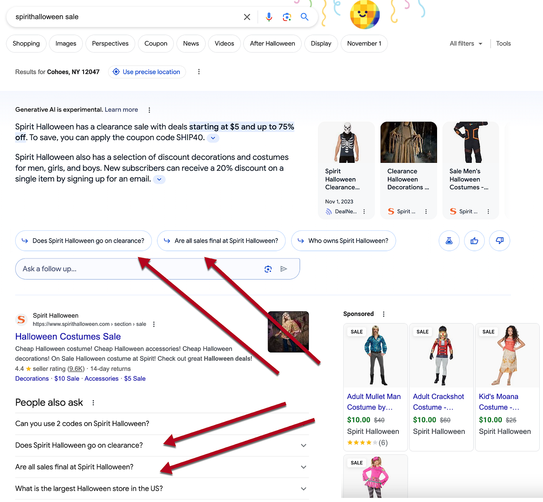Click the precise location target icon
The width and height of the screenshot is (543, 502).
(116, 72)
